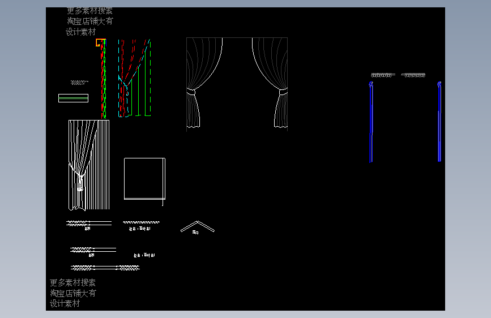Select the white pleated curtain with tassel tieback
Image resolution: width=491 pixels, height=318 pixels.
pyautogui.click(x=89, y=165)
